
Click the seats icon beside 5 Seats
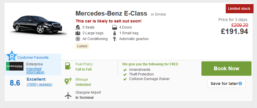click(78, 27)
